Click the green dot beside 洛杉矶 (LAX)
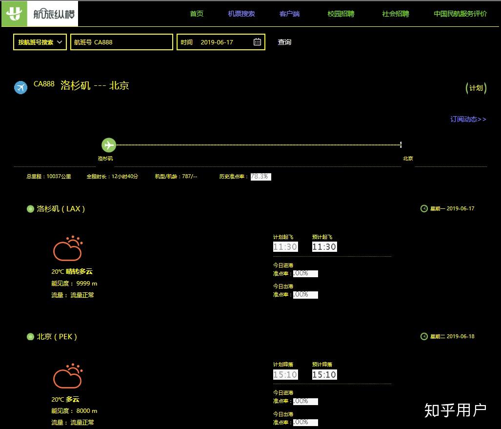This screenshot has height=429, width=501. click(x=30, y=209)
